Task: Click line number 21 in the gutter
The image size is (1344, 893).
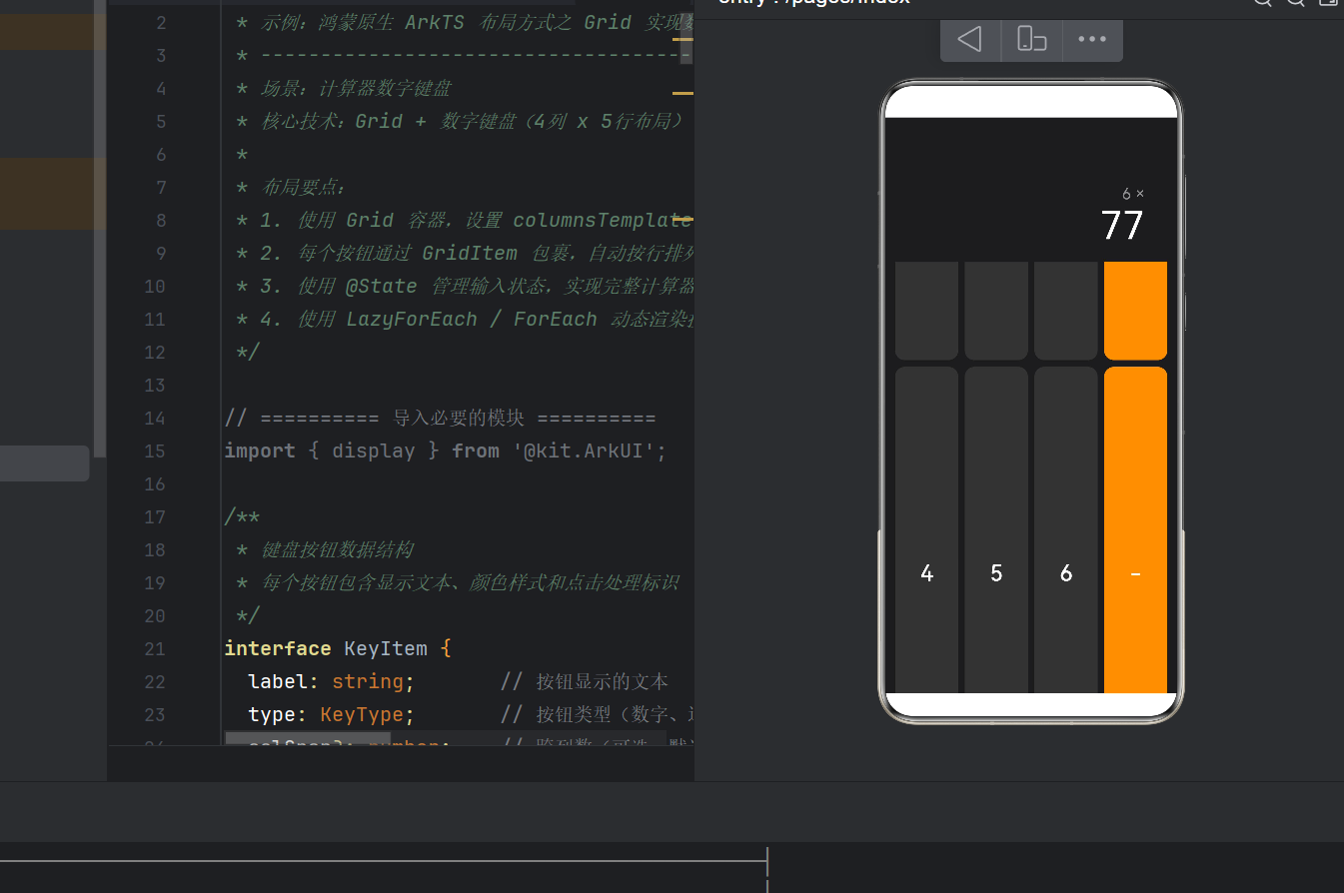Action: 155,648
